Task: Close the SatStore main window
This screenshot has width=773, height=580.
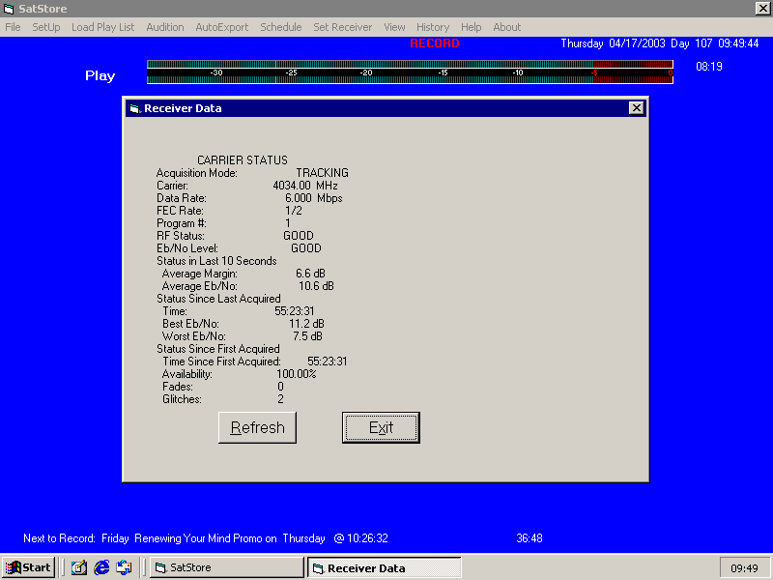Action: (762, 8)
